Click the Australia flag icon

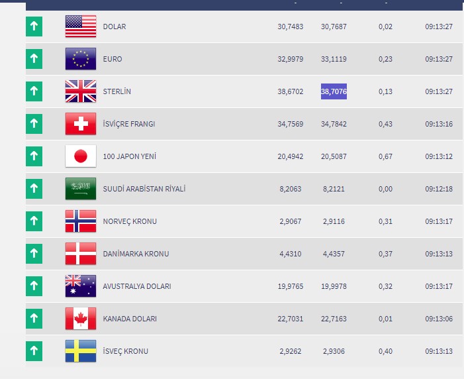tap(81, 286)
